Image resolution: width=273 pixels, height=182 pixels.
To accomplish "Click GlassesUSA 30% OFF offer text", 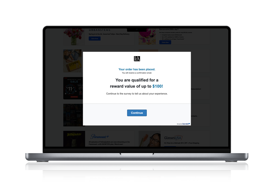I will (181, 143).
